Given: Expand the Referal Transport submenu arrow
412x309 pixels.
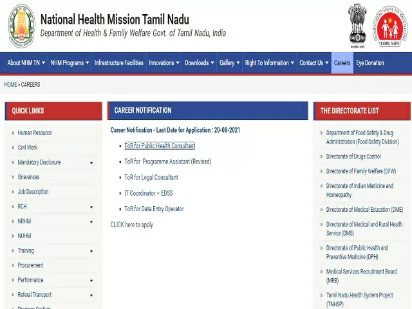Looking at the screenshot, I should click(x=91, y=295).
